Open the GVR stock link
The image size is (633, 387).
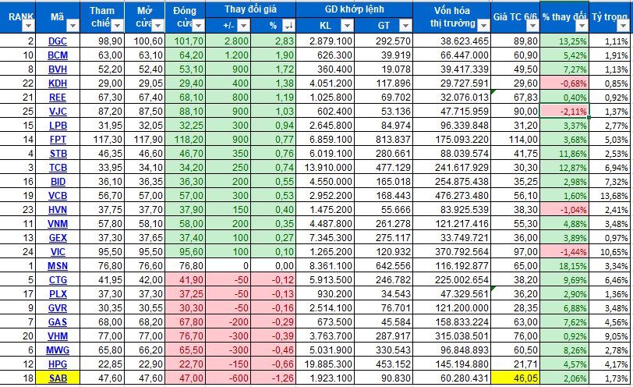coord(58,308)
